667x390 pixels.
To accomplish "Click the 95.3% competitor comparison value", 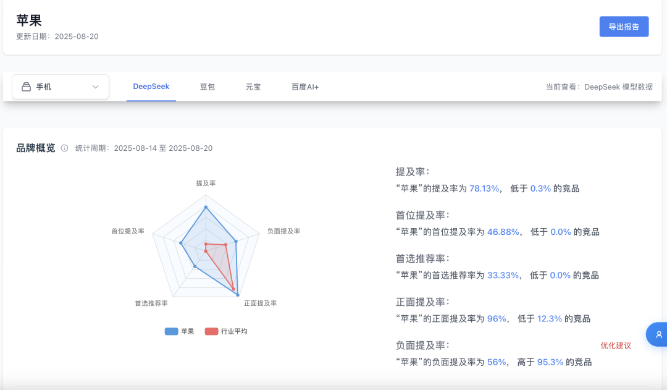I will tap(550, 362).
